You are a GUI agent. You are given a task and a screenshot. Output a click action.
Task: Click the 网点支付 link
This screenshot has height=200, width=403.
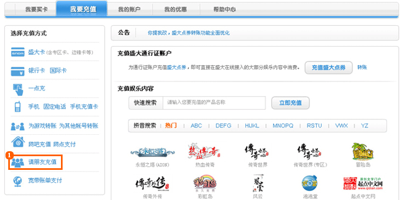(x=64, y=144)
